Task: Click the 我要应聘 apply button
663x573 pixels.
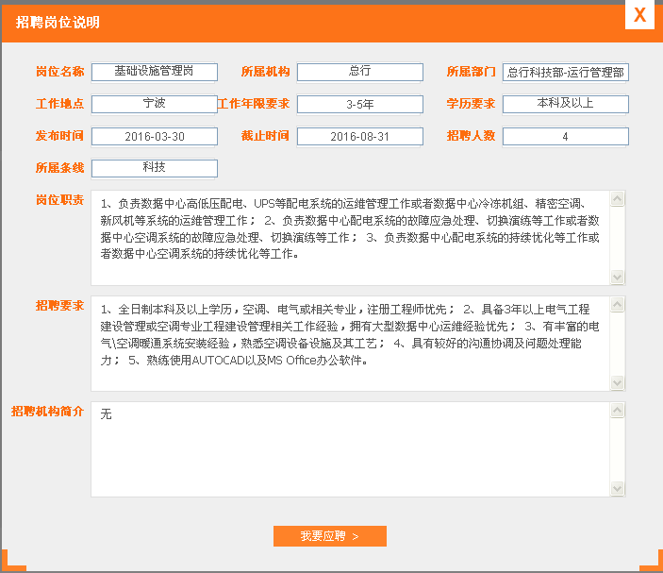Action: [x=329, y=536]
